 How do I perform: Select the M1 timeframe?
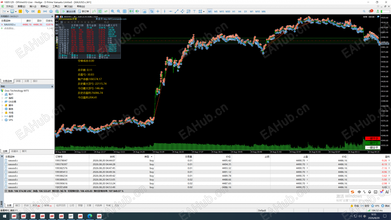(x=210, y=11)
